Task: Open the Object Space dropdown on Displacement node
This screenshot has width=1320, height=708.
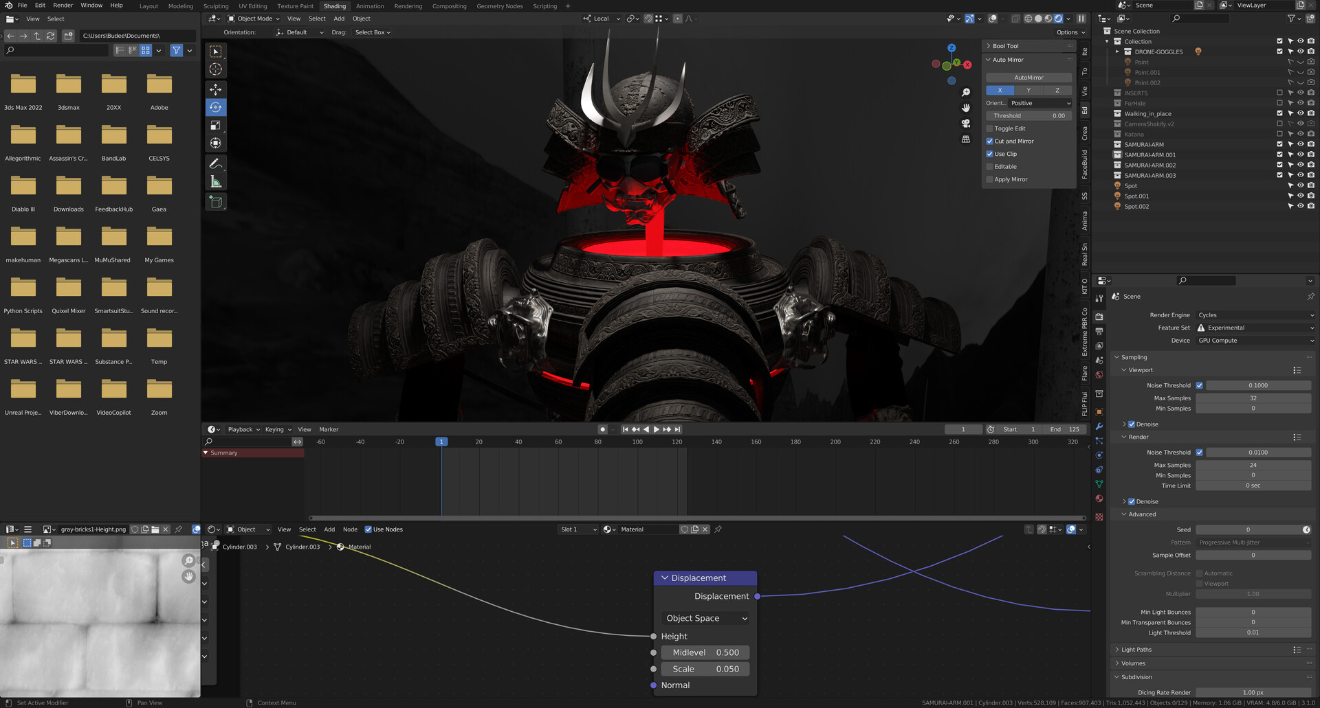Action: pos(705,618)
